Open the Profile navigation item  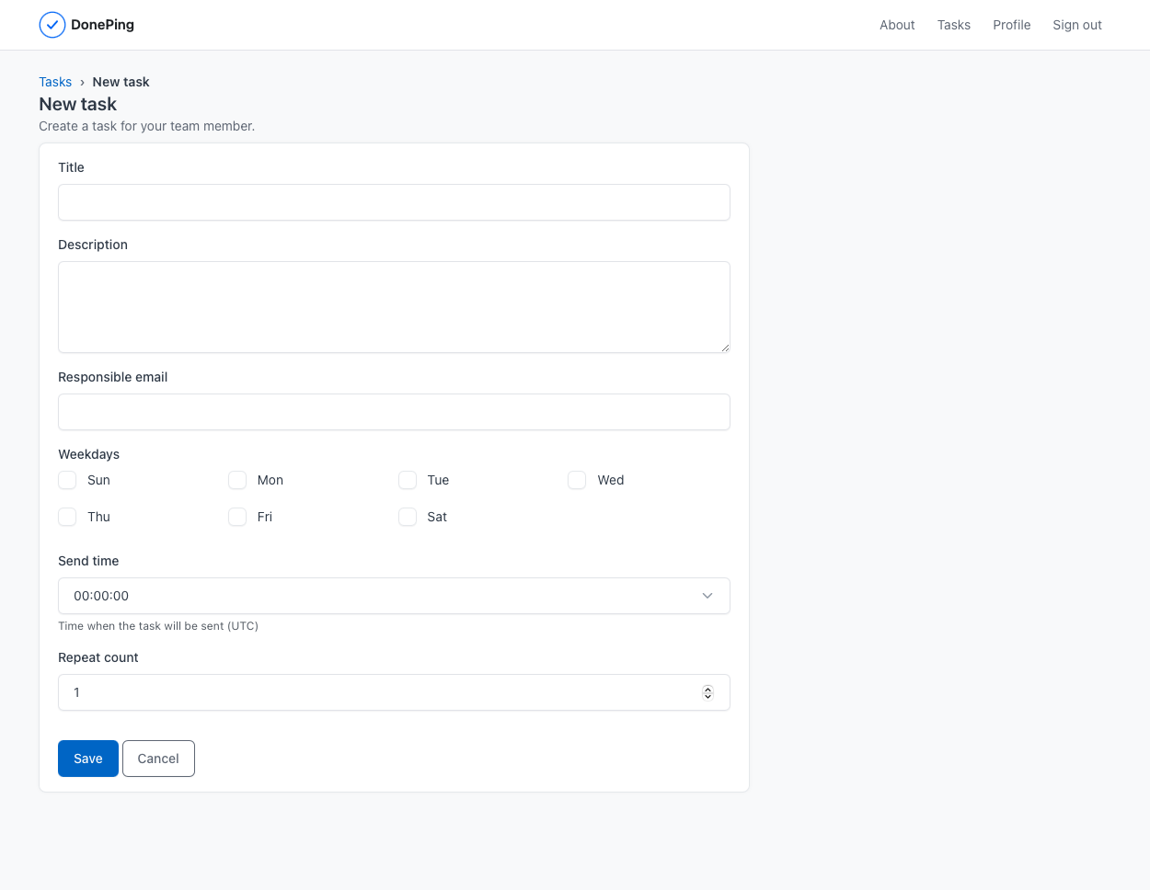click(x=1011, y=25)
